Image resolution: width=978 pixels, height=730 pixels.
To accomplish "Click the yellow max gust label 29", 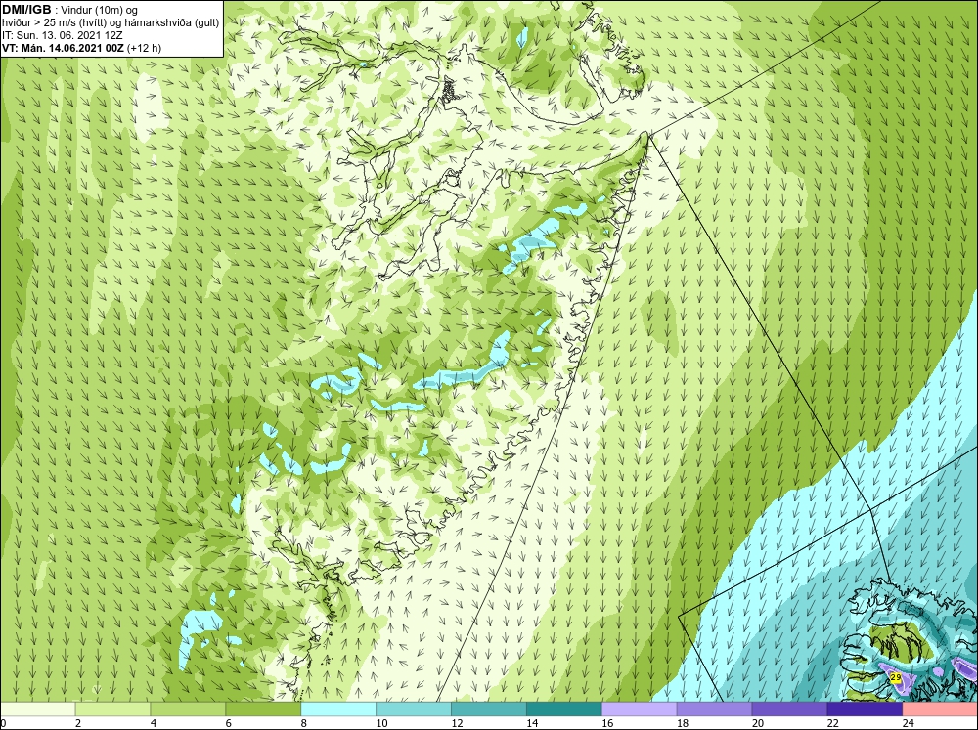I will click(x=896, y=677).
